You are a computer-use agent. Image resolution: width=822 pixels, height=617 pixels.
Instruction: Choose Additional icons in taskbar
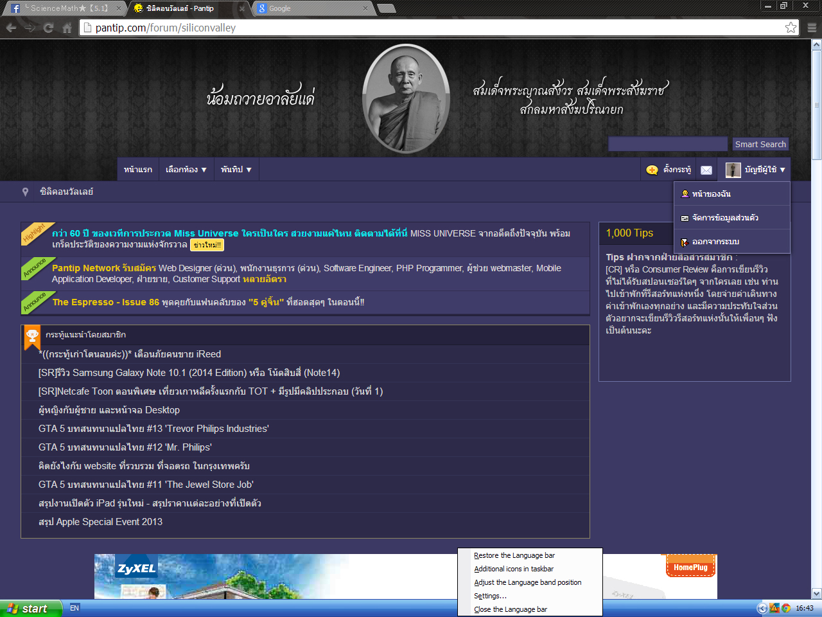[514, 569]
